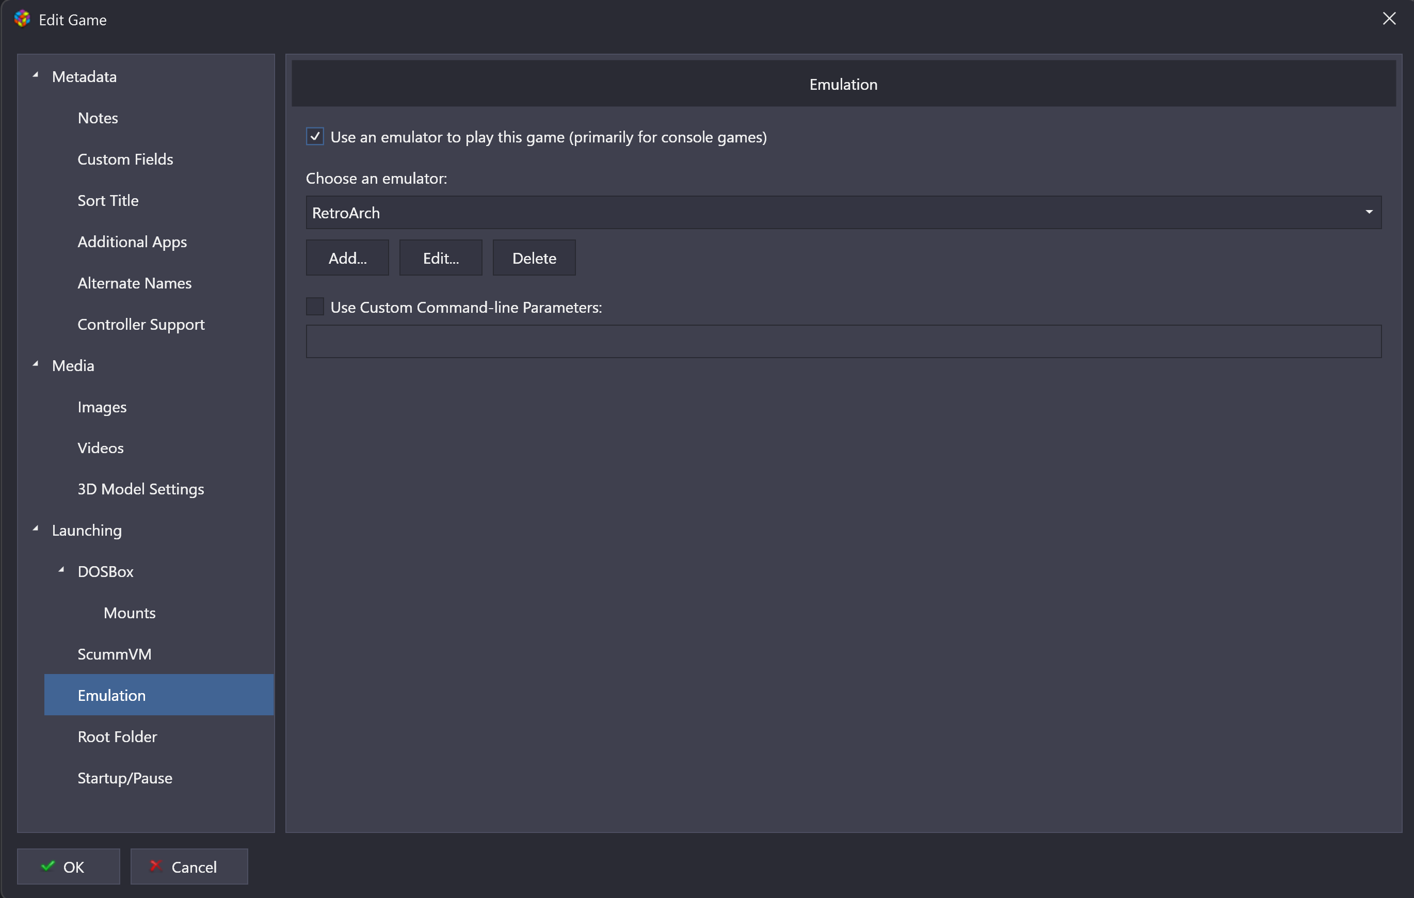
Task: Close the Edit Game window
Action: [x=1389, y=19]
